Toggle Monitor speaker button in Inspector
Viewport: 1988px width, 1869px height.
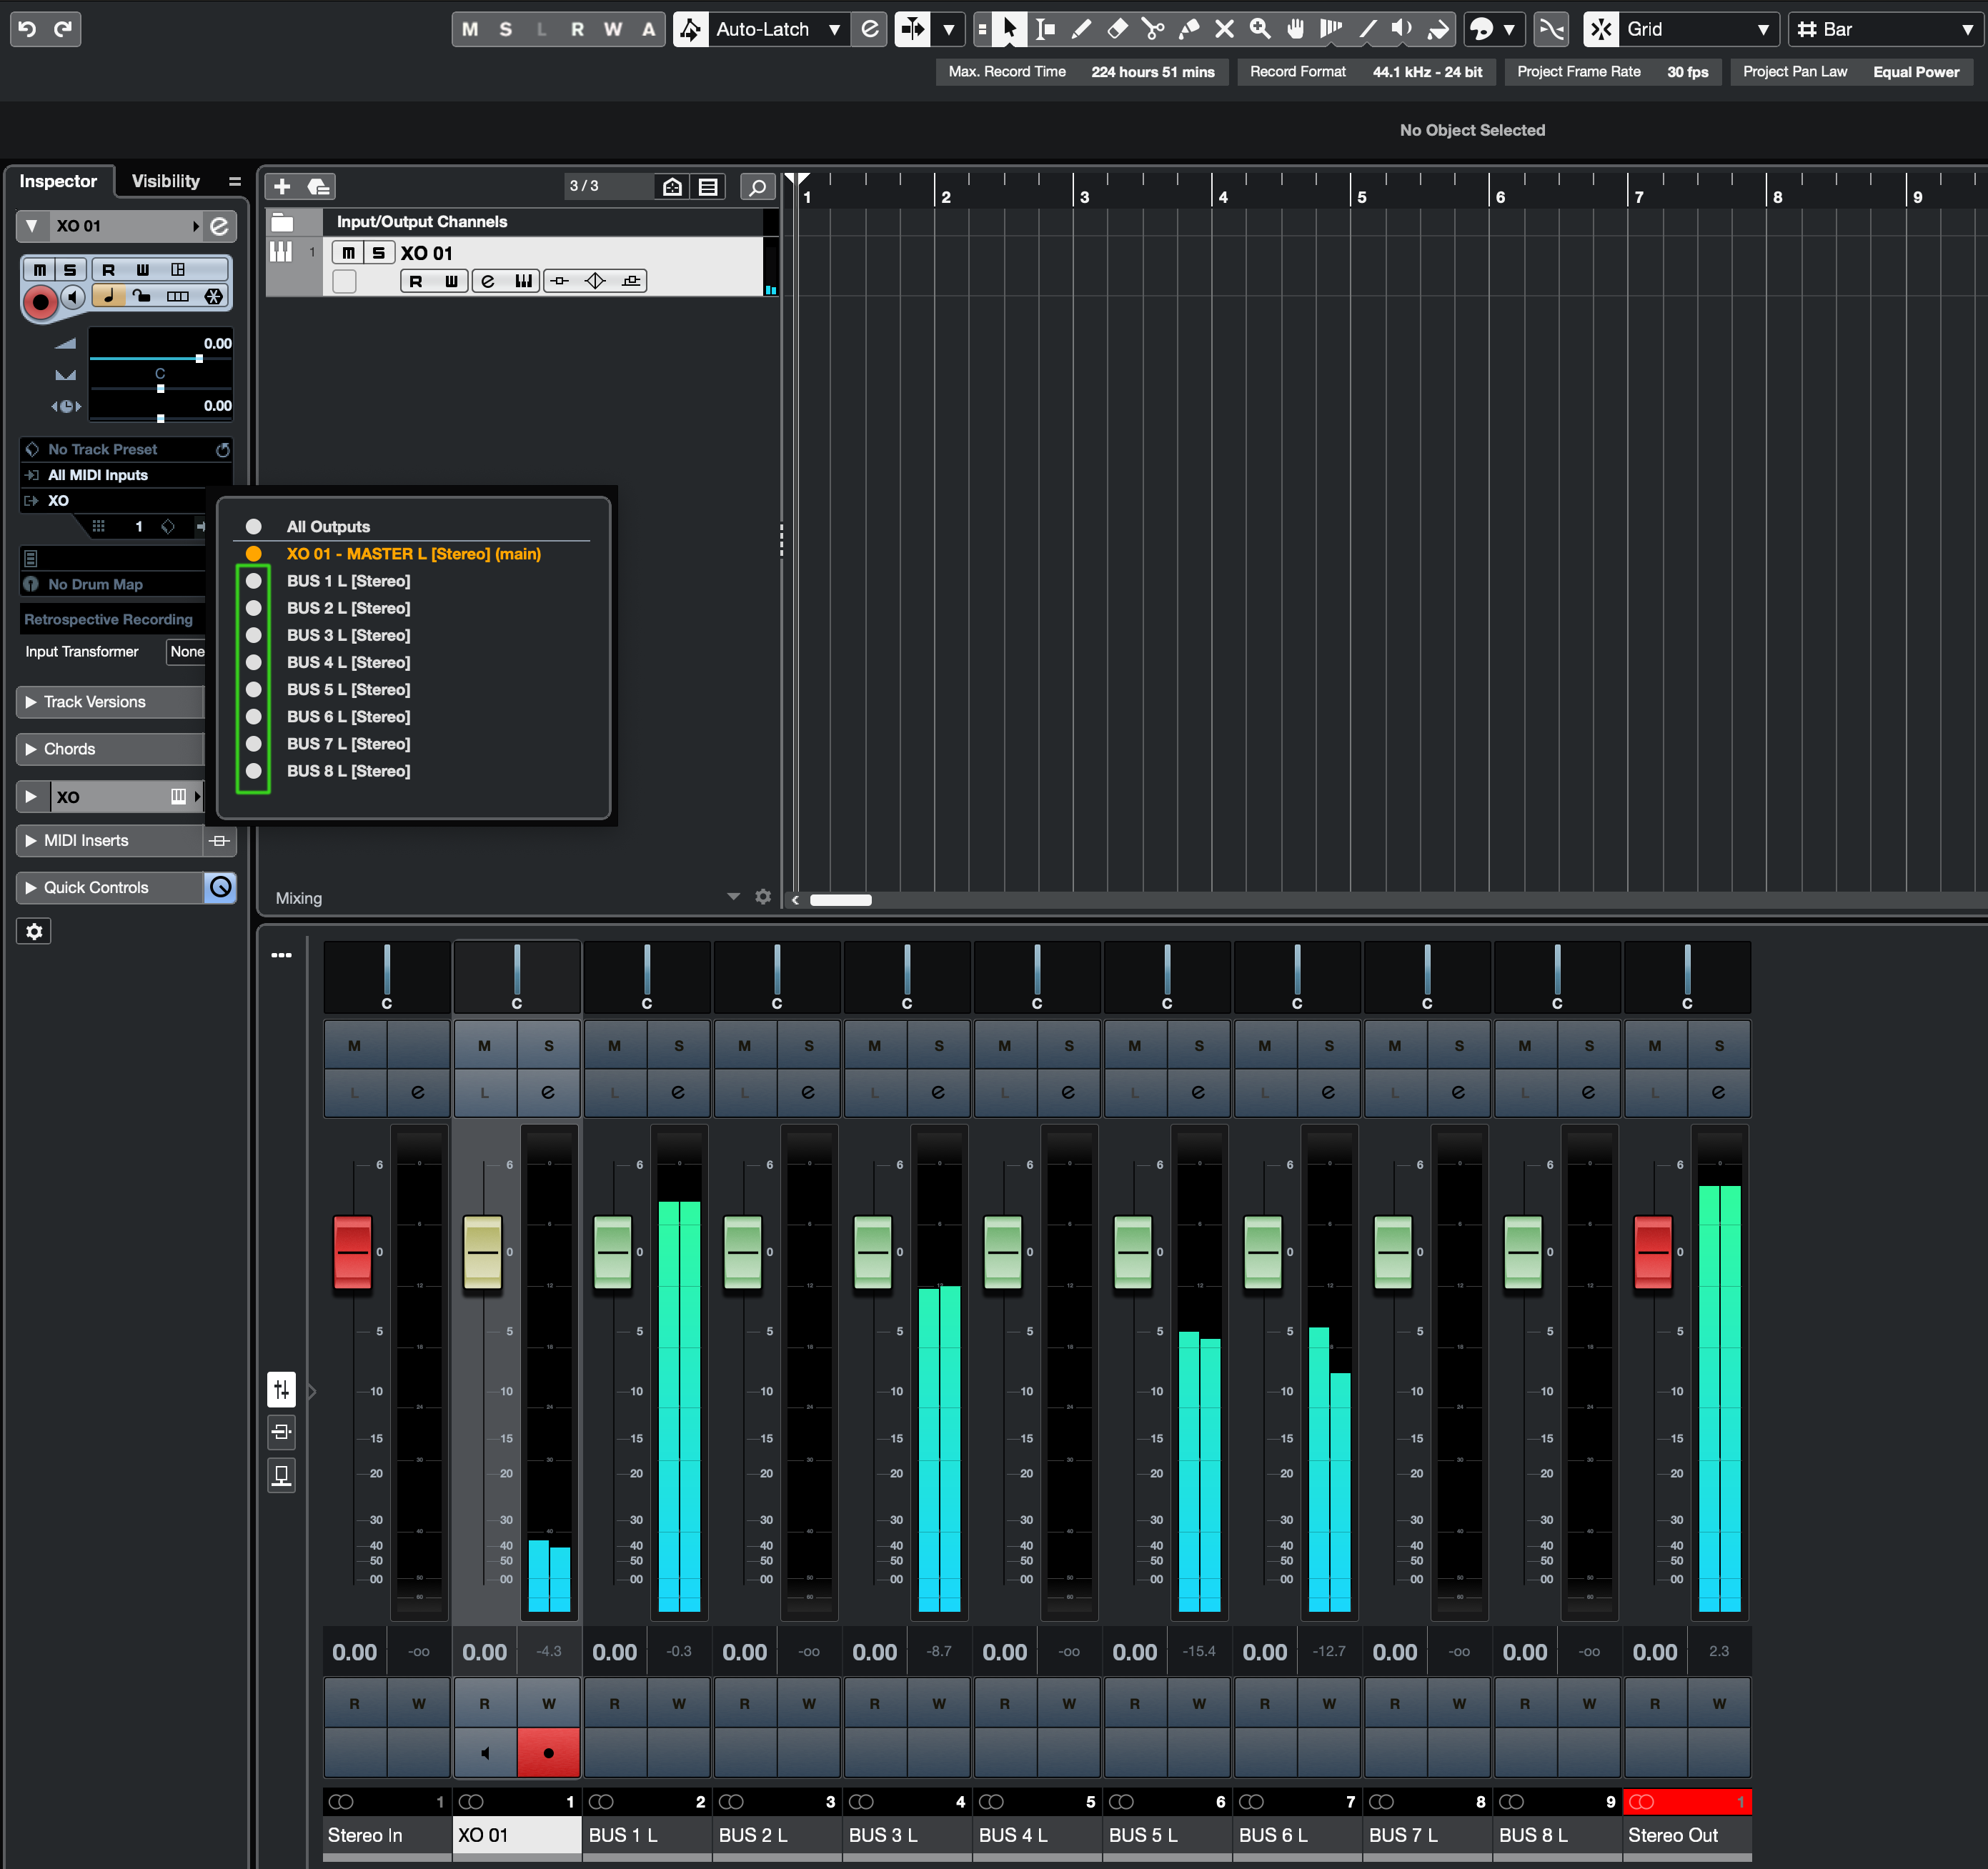tap(72, 297)
